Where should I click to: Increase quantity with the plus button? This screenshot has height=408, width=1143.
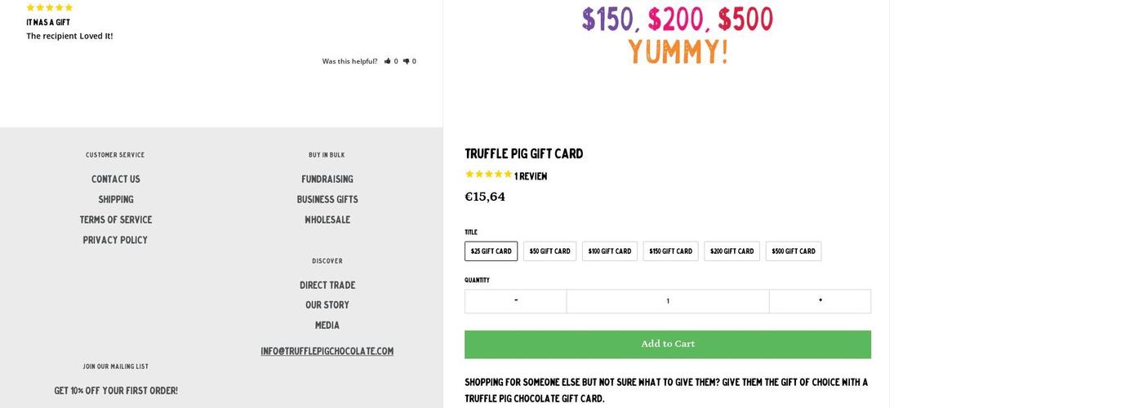pos(820,301)
